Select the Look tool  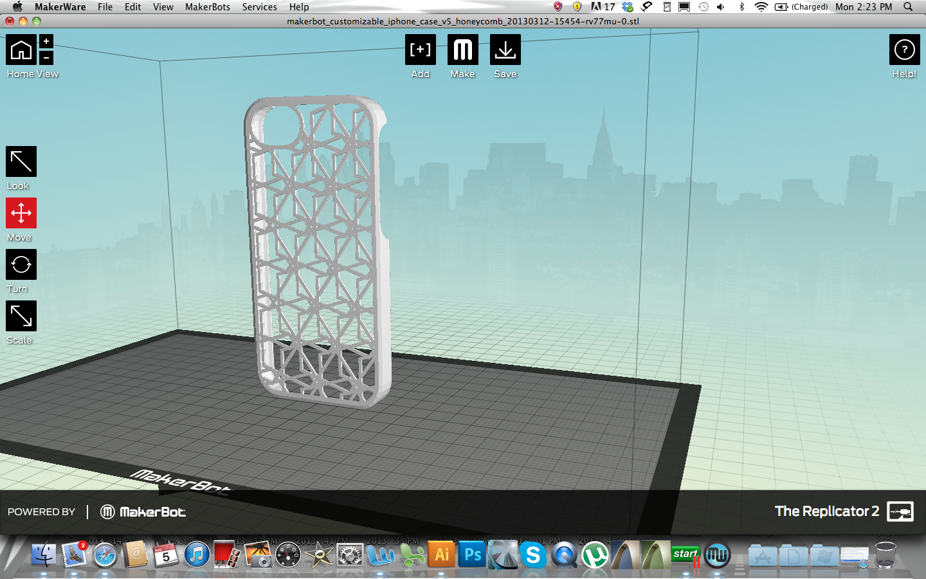[21, 161]
